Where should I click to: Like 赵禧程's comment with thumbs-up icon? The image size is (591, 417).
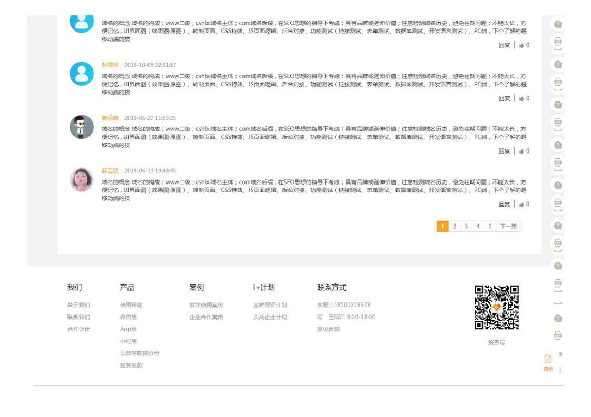[x=521, y=99]
